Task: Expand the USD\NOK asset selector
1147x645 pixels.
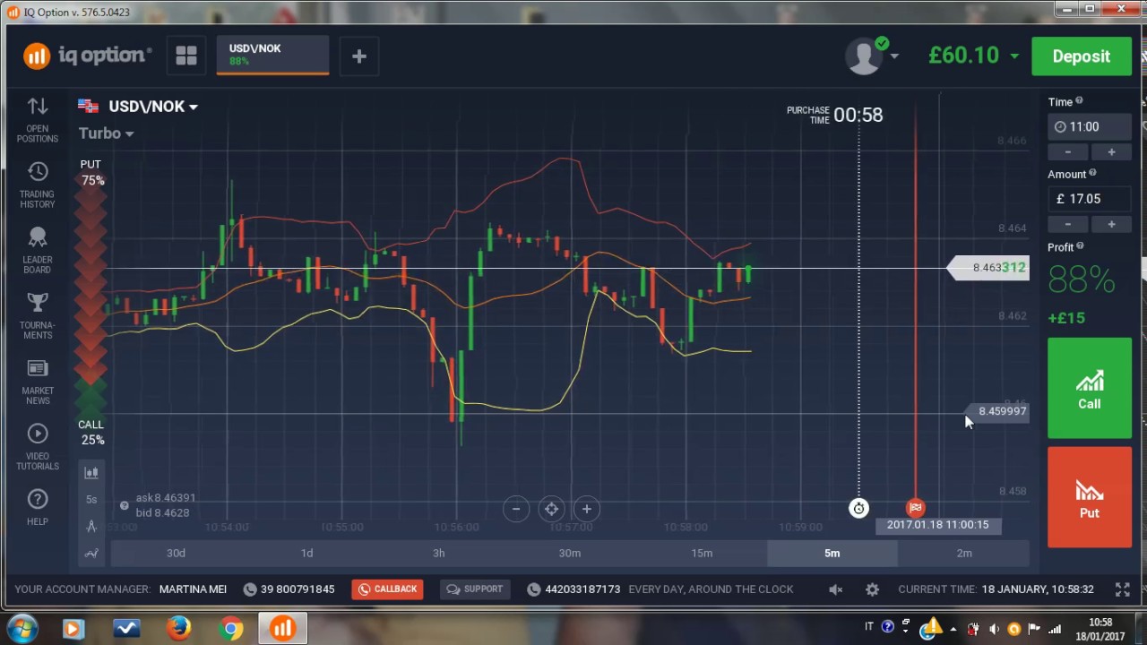Action: (152, 106)
